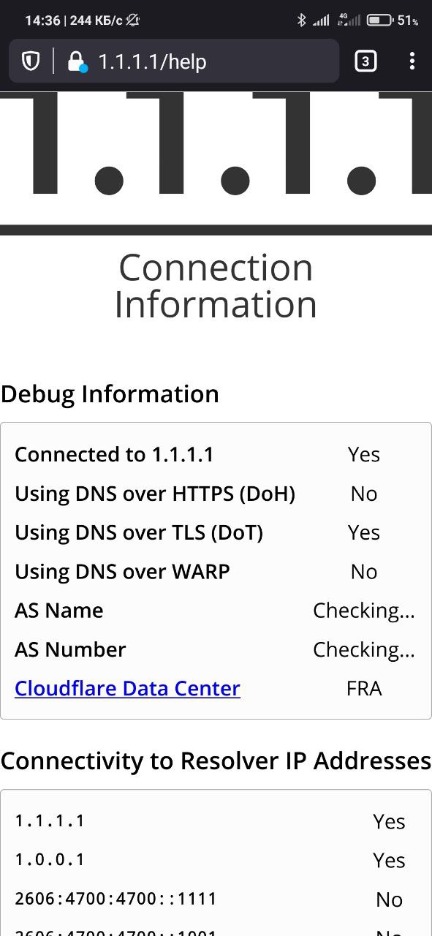Tap the AS Name Checking... value
Viewport: 432px width, 936px height.
364,611
